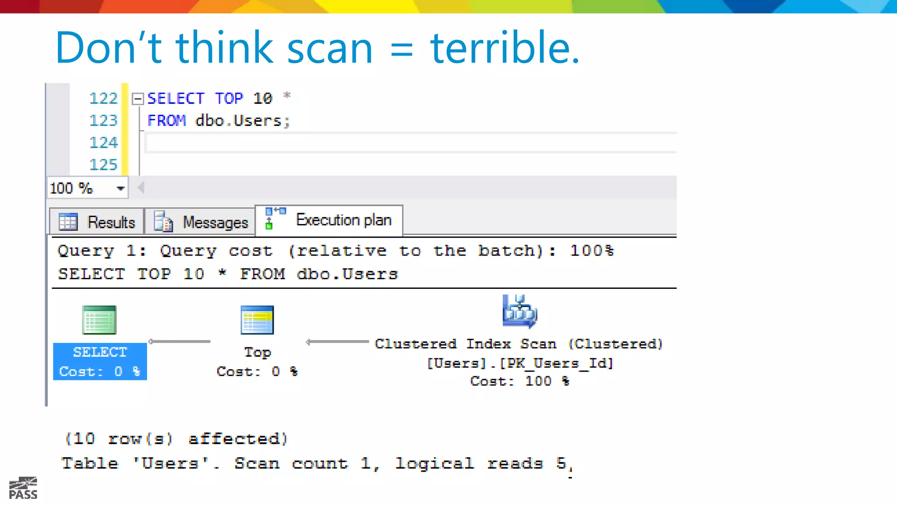The height and width of the screenshot is (505, 897).
Task: Click the horizontal scrollbar left arrow
Action: [141, 188]
